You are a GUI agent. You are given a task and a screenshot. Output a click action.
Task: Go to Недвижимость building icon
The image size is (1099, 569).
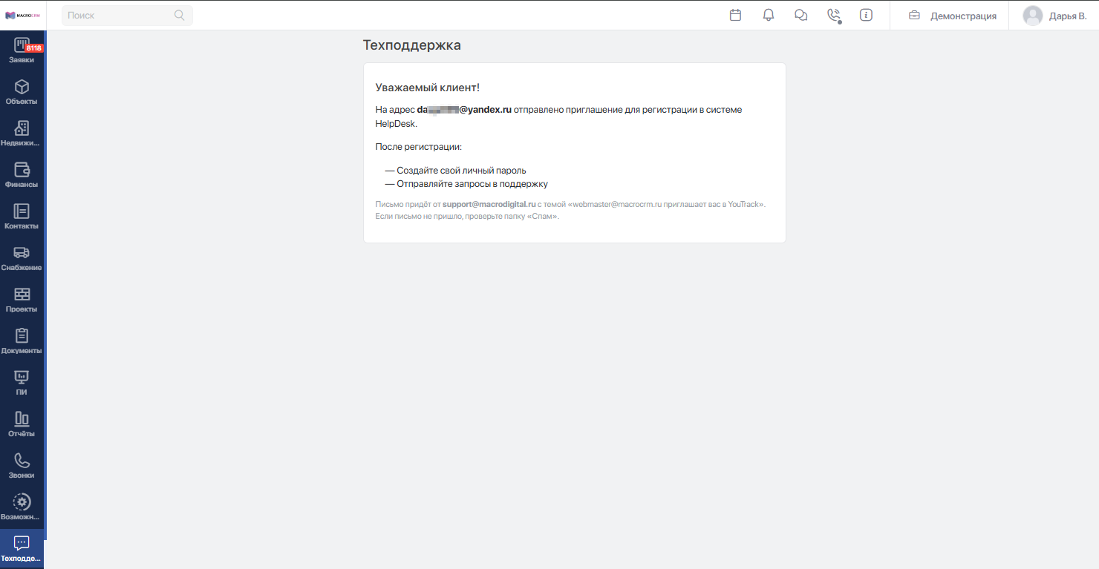22,134
